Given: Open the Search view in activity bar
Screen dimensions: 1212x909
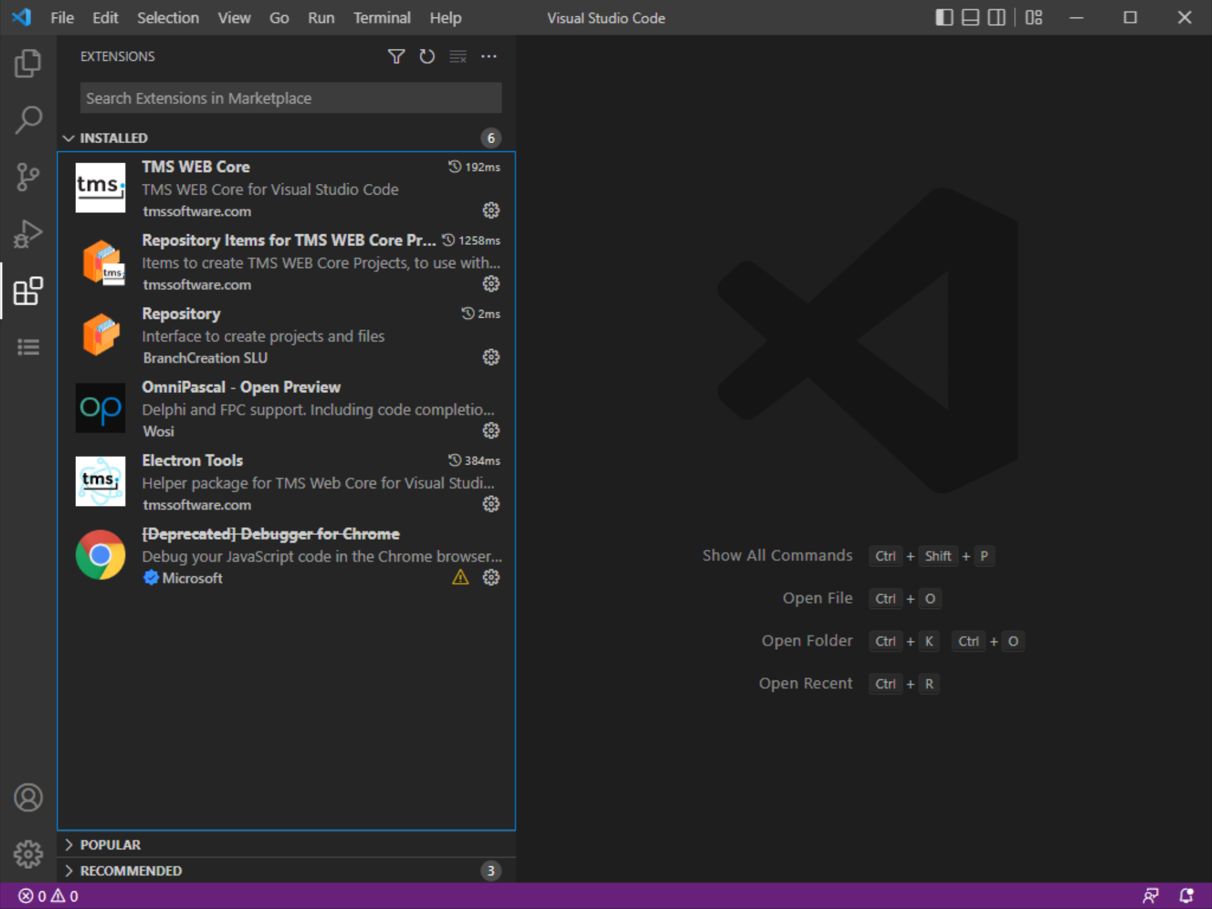Looking at the screenshot, I should click(x=28, y=119).
